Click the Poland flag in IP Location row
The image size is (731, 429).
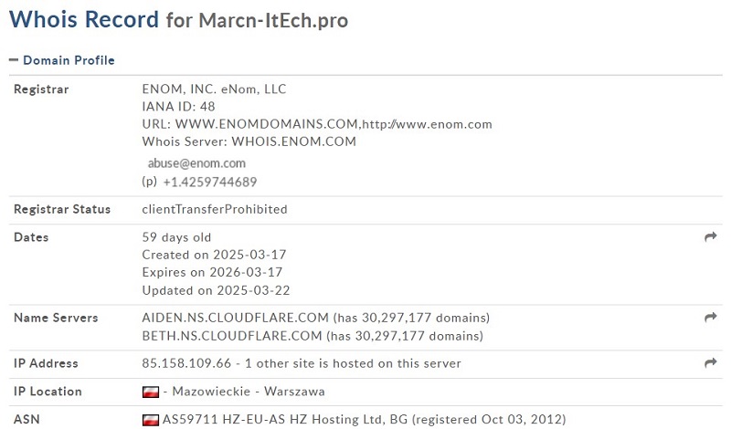click(x=151, y=392)
